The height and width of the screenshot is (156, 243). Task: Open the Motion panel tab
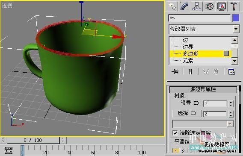(x=209, y=6)
